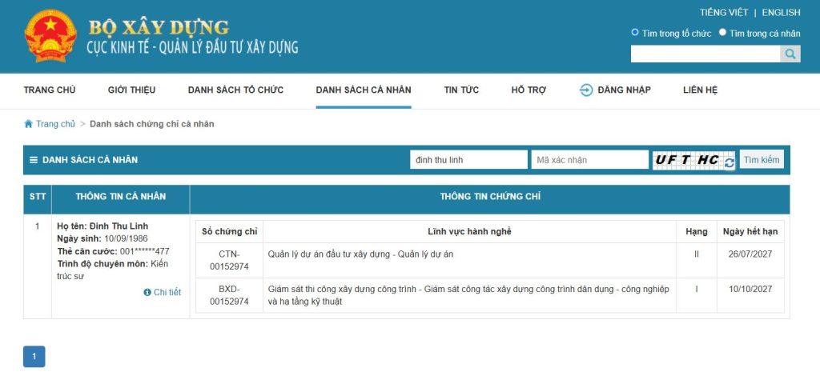Screen dimensions: 820x376
Task: Click the 'Họ tên: Đinh Thu Linh' text
Action: pyautogui.click(x=102, y=226)
